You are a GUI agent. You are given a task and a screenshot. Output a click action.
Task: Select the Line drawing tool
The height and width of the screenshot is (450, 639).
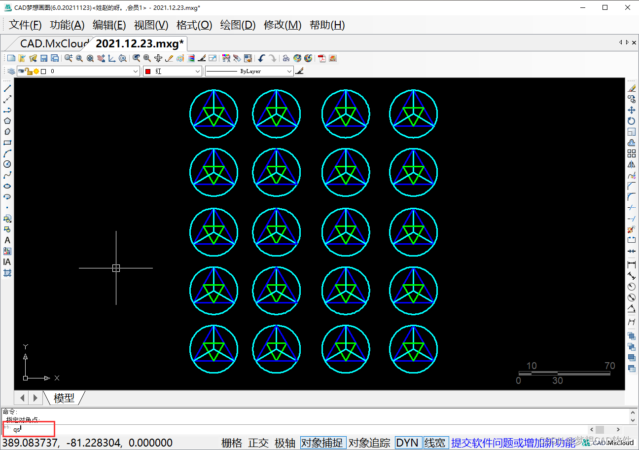[x=7, y=88]
